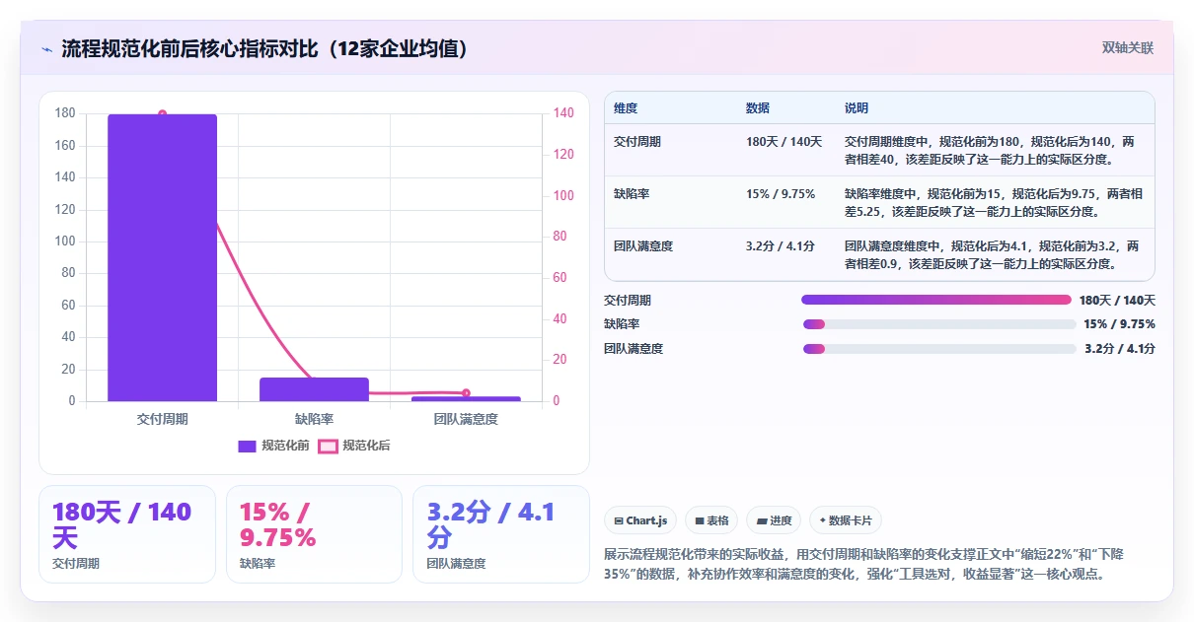Click the 140 tick on the pink right axis

(x=563, y=113)
